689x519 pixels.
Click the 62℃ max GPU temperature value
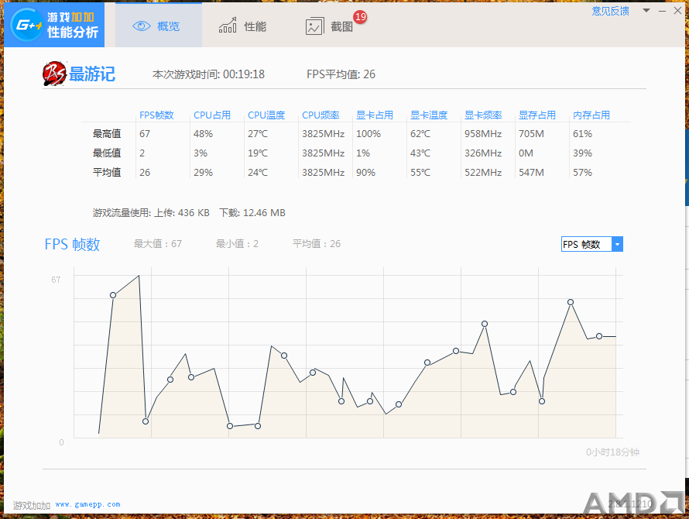click(420, 134)
